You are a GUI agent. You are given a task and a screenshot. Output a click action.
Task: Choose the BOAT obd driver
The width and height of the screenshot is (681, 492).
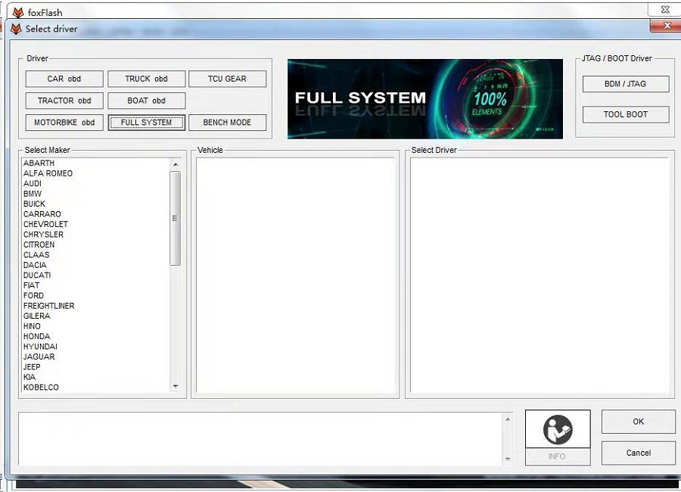tap(146, 101)
